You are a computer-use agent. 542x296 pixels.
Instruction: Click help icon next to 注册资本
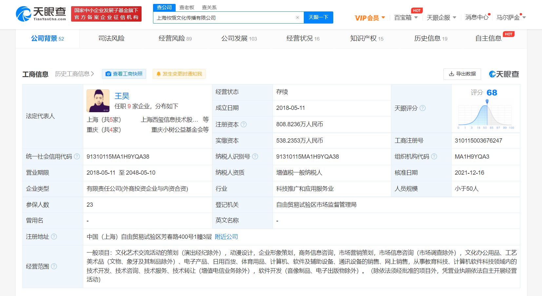[x=243, y=124]
